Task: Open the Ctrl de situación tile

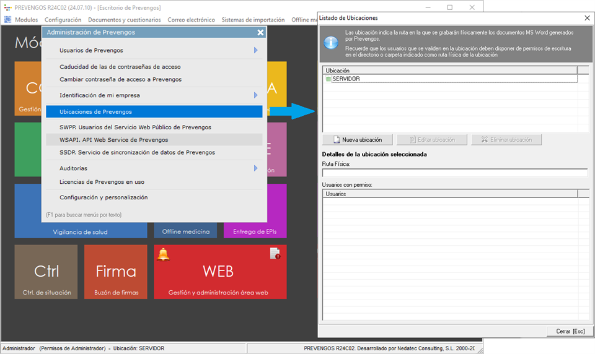Action: pyautogui.click(x=46, y=272)
